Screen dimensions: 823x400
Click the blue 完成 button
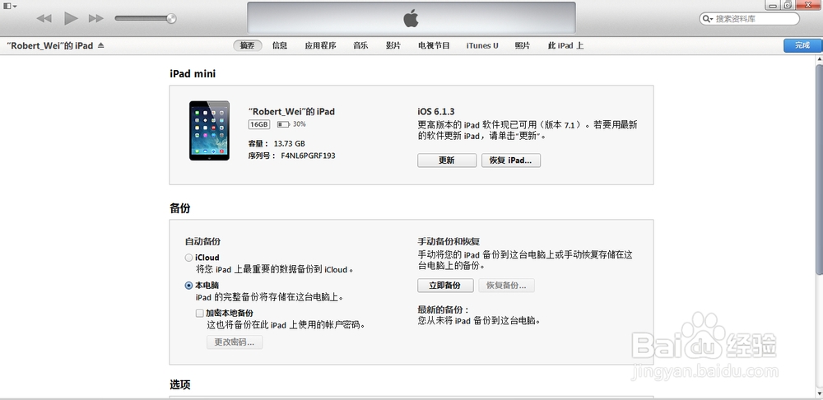[802, 45]
